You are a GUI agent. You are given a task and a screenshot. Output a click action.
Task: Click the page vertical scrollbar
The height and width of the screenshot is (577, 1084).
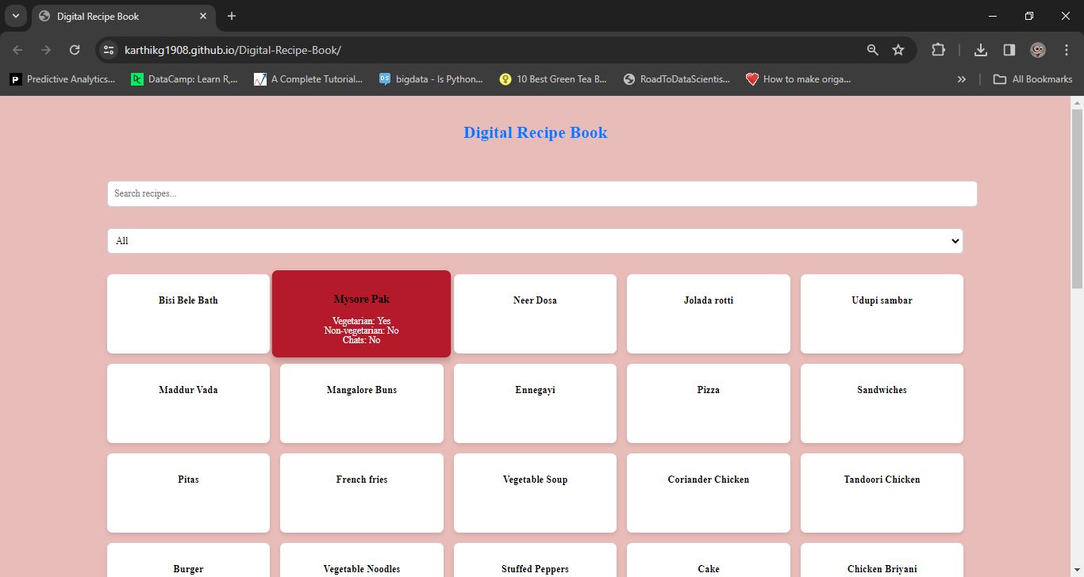coord(1077,198)
